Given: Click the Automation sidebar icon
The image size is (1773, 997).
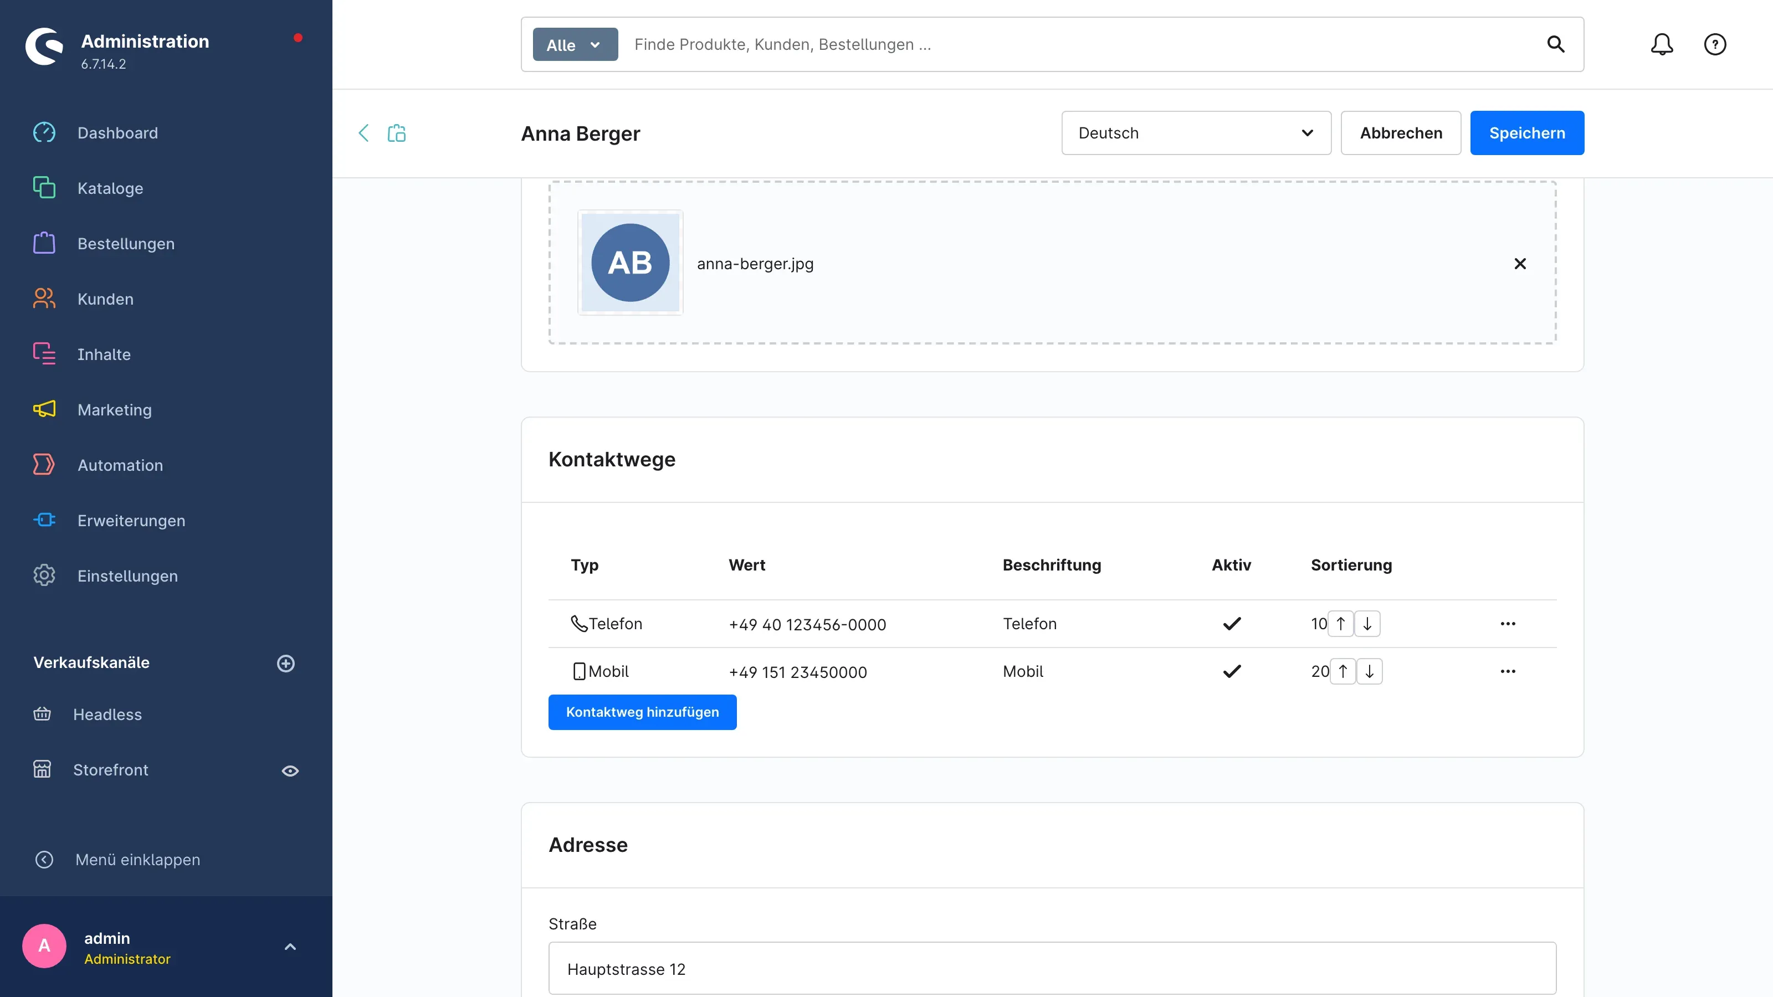Looking at the screenshot, I should 44,465.
